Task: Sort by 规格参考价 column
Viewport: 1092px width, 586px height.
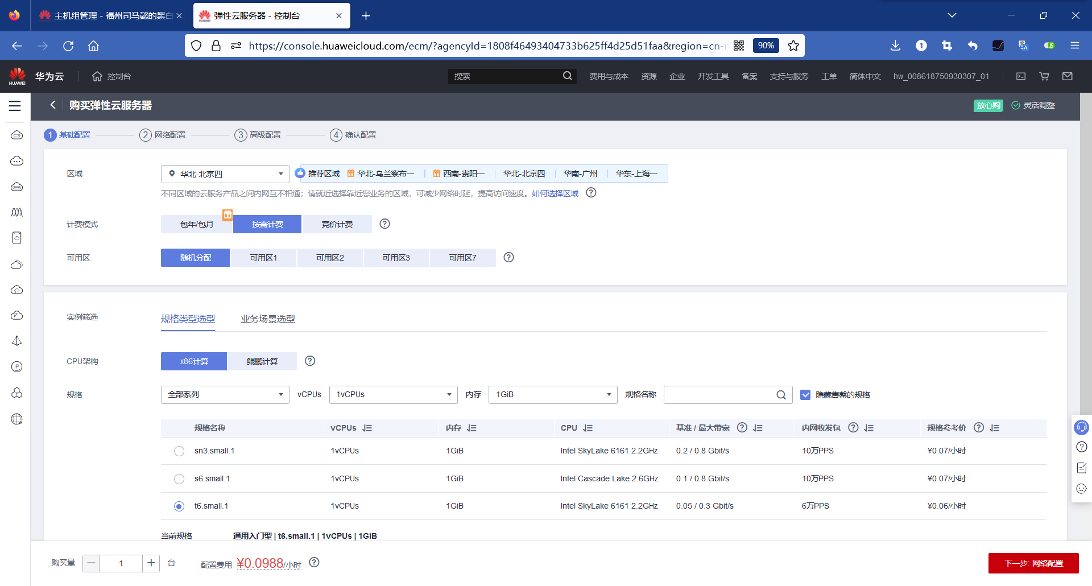Action: click(994, 428)
